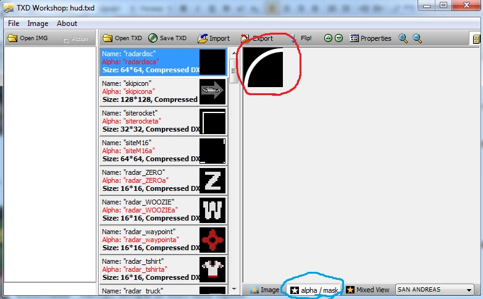
Task: Zoom out of texture preview
Action: tap(418, 38)
